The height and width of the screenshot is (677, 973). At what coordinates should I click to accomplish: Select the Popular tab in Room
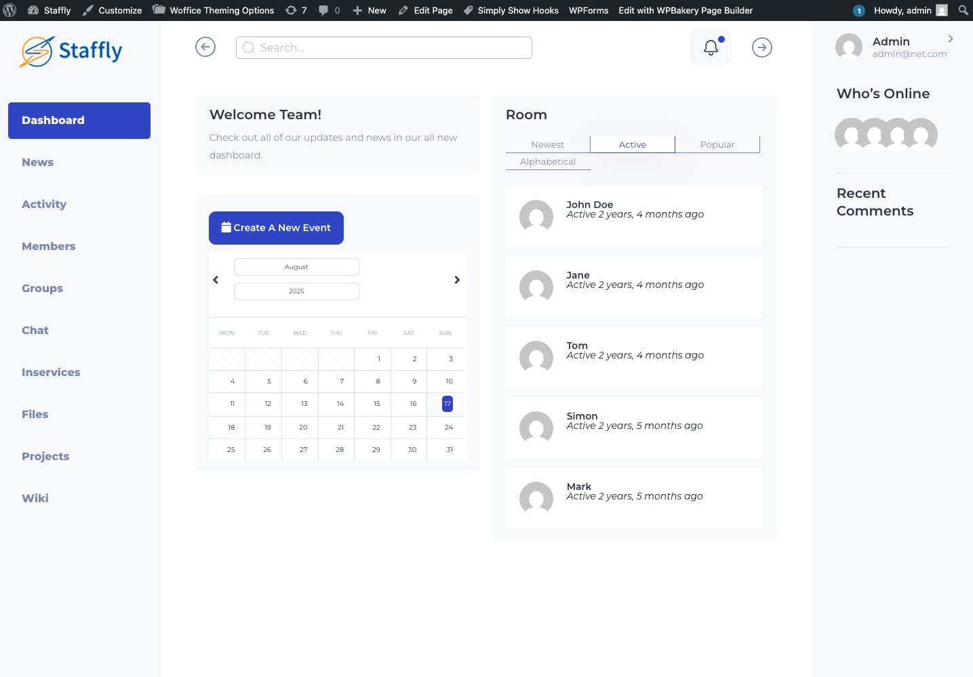717,144
